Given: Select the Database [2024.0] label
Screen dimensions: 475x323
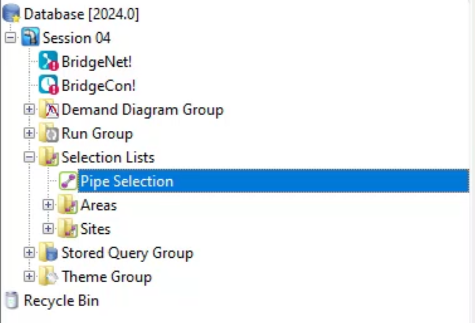Looking at the screenshot, I should pyautogui.click(x=81, y=14).
